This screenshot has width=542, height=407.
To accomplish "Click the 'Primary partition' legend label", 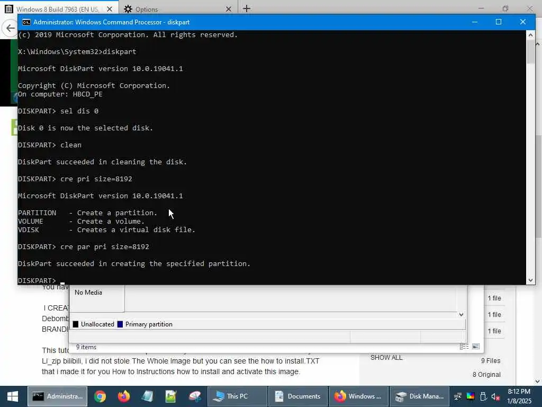I will click(149, 324).
